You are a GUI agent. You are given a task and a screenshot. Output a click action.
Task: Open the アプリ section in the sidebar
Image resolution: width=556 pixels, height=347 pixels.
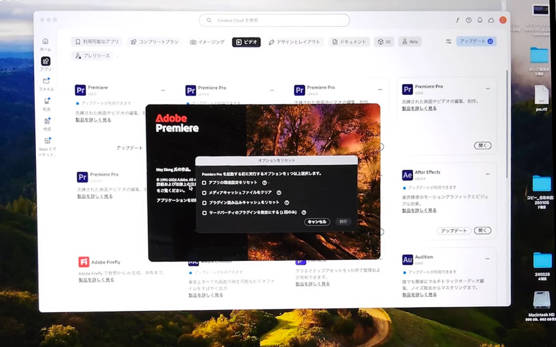[x=46, y=64]
